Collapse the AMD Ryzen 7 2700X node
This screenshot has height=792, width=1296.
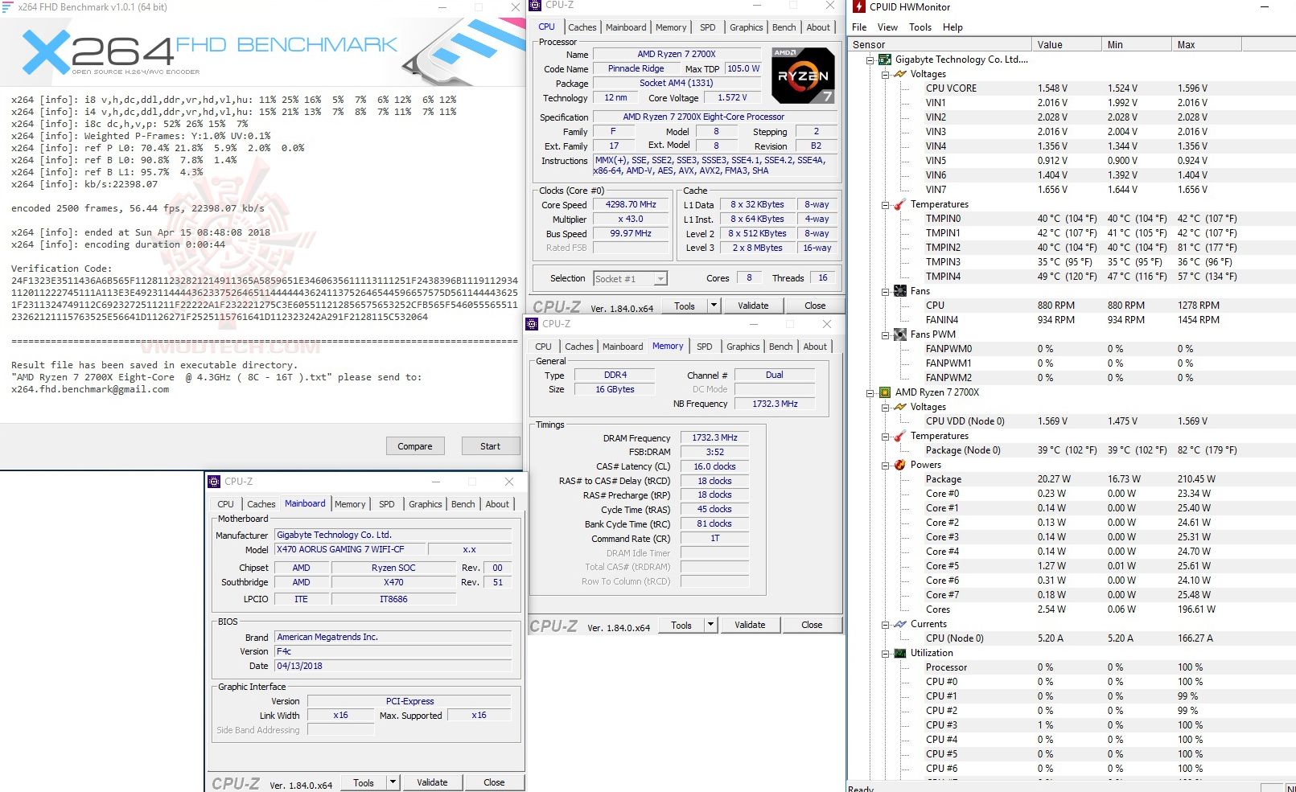coord(870,393)
